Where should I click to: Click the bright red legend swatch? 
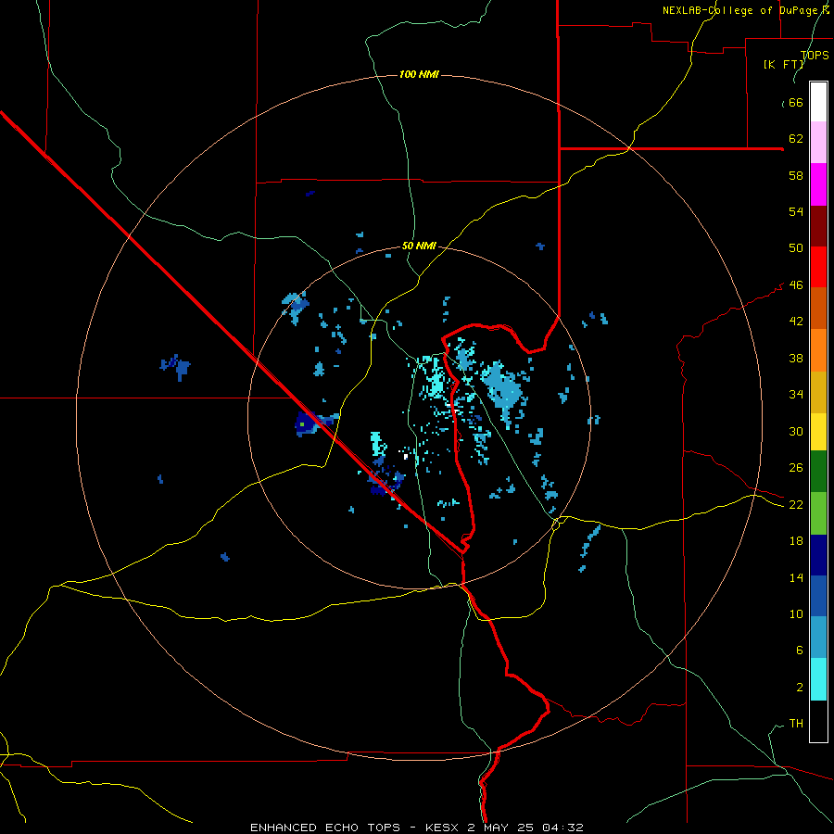pos(818,267)
